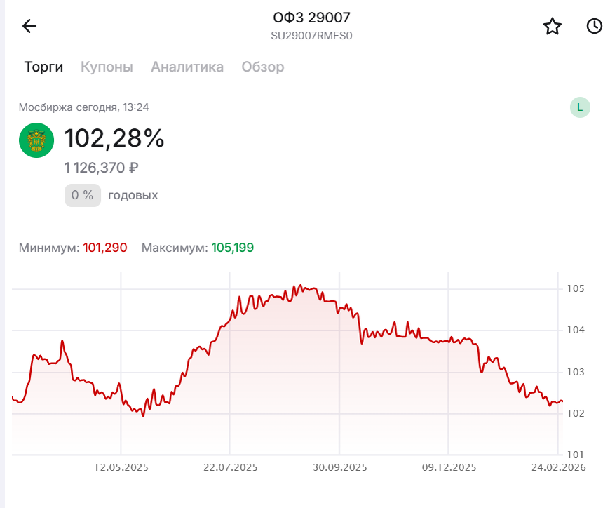Click the back arrow icon
The width and height of the screenshot is (603, 508).
[29, 27]
